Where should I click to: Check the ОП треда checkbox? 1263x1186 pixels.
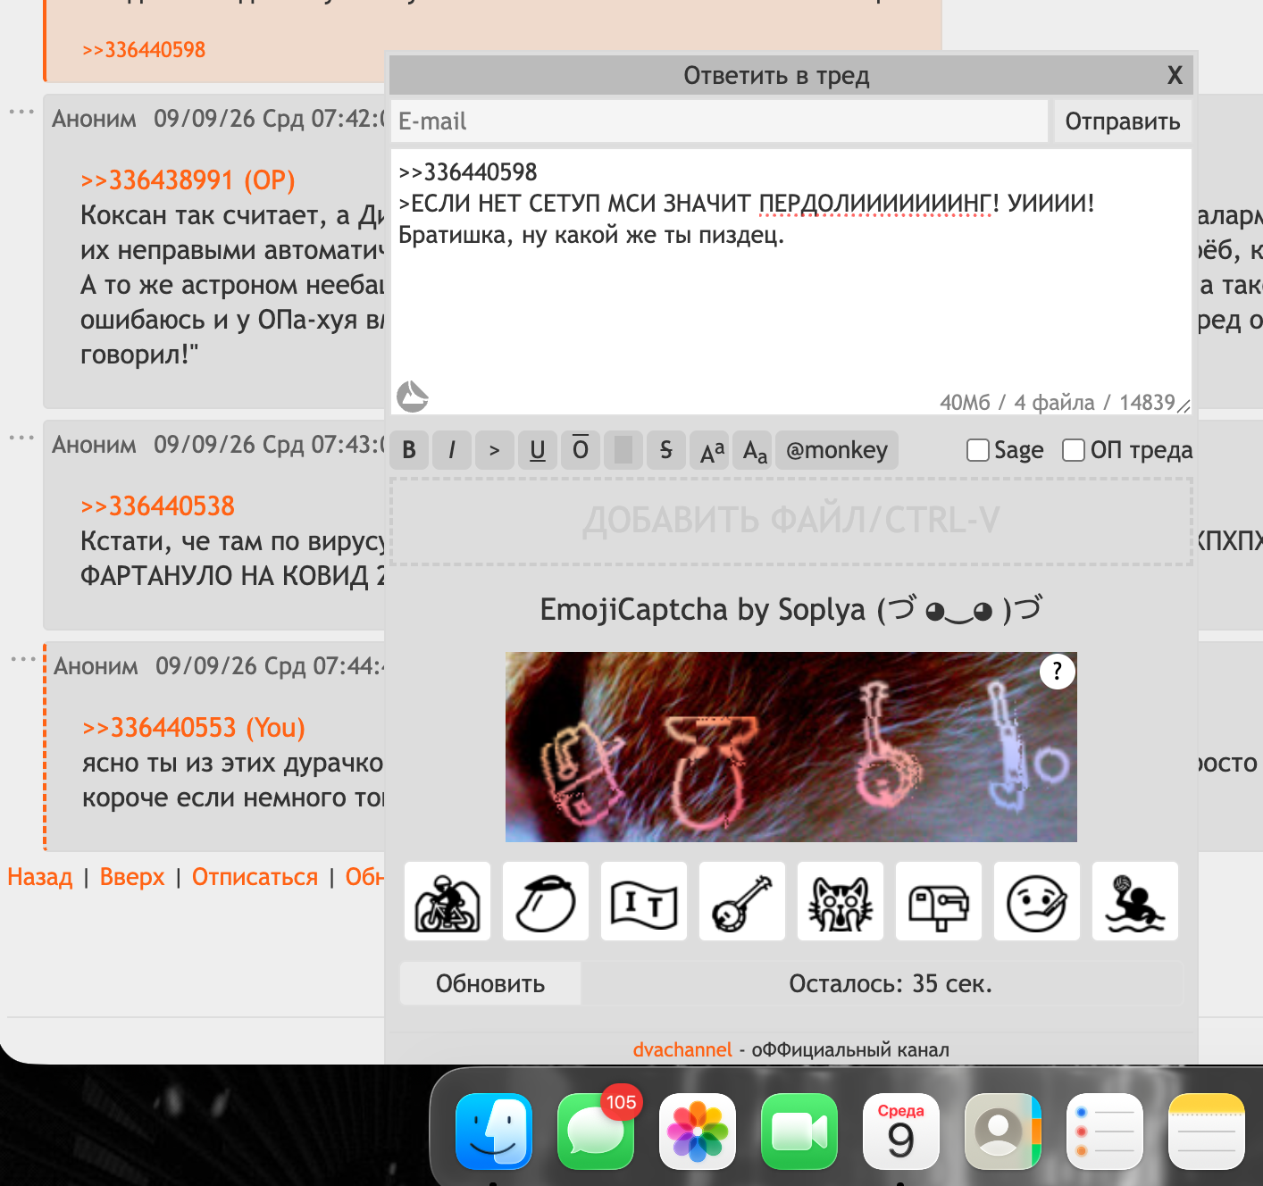pos(1074,450)
